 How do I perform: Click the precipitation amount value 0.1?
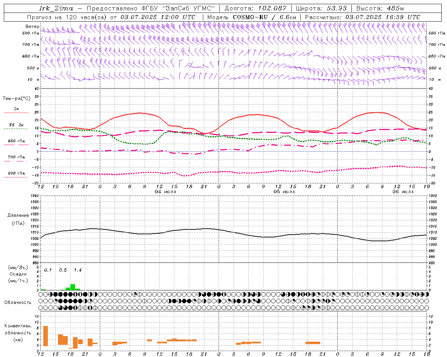point(48,270)
